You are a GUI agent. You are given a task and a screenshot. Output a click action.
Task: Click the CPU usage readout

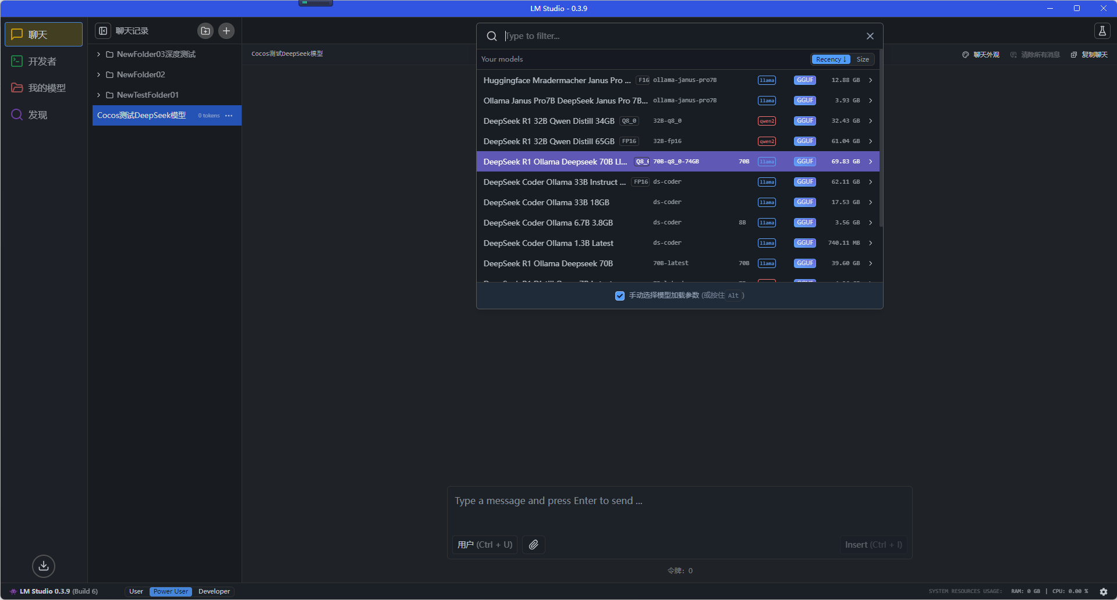1070,591
